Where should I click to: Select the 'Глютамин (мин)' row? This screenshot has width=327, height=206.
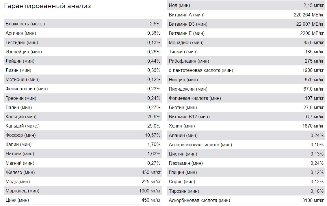tap(246, 163)
